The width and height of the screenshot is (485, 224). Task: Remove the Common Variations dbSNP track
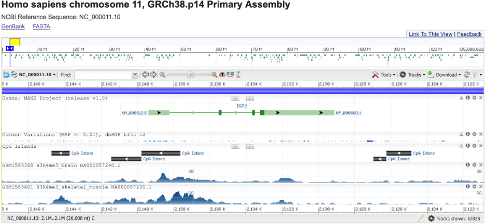480,134
